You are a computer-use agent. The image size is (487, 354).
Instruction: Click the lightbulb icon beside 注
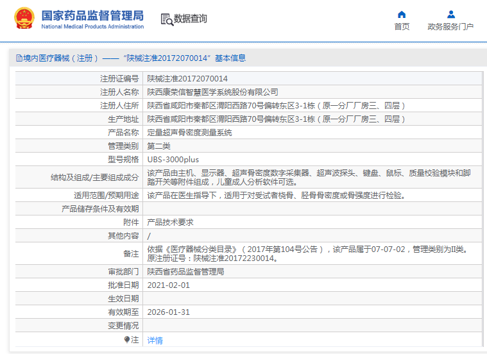(126, 339)
